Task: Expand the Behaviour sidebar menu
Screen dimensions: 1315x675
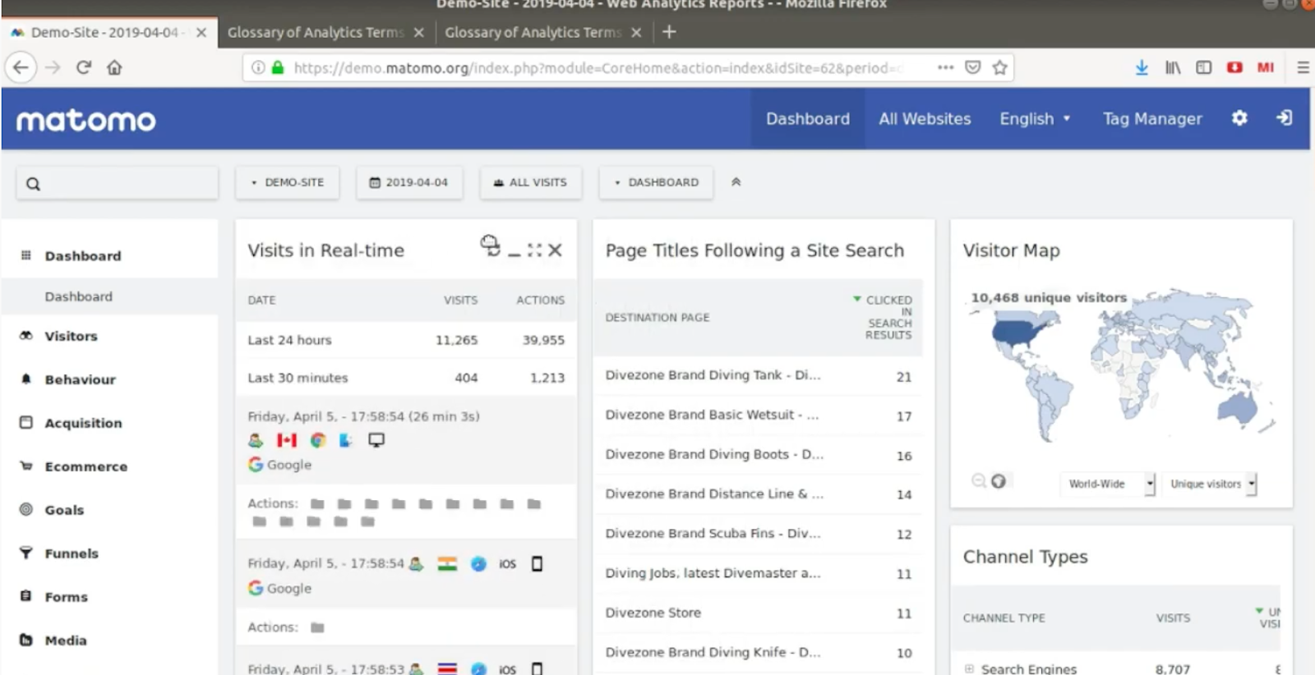Action: (x=80, y=379)
